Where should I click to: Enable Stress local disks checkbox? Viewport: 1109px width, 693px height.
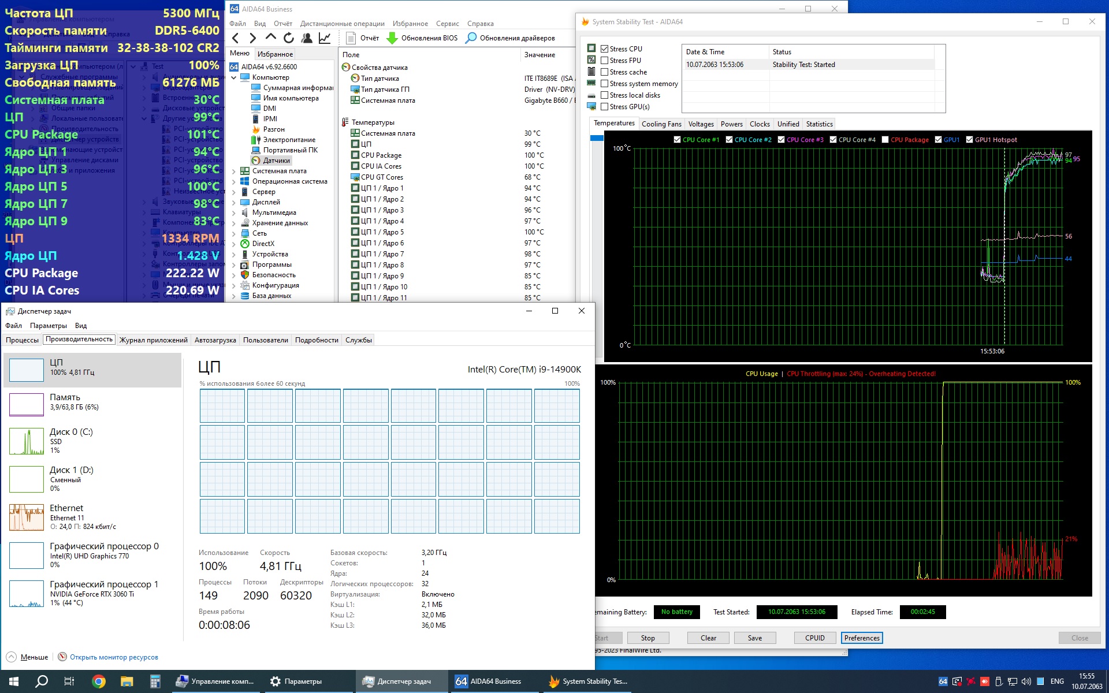click(x=605, y=95)
